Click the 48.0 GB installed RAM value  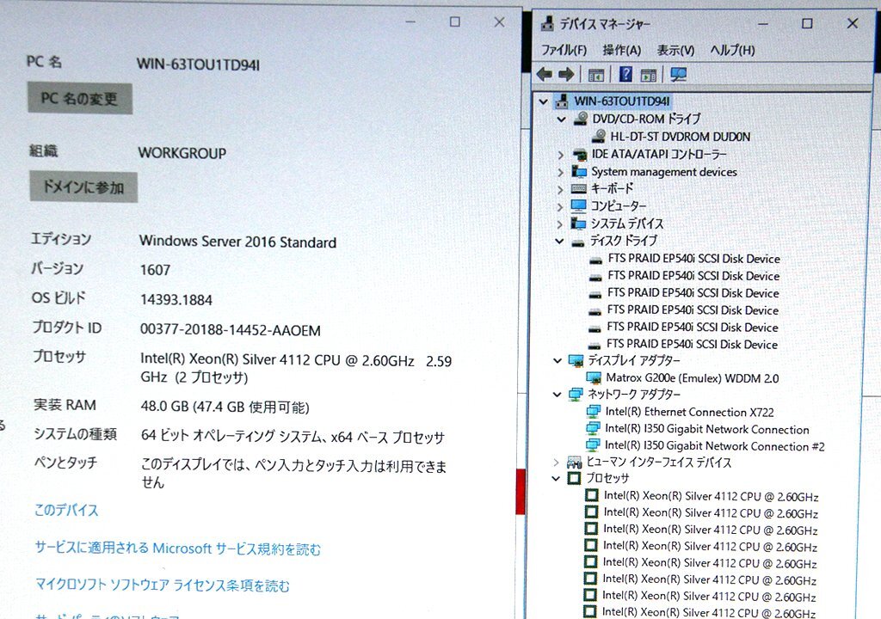tap(225, 407)
